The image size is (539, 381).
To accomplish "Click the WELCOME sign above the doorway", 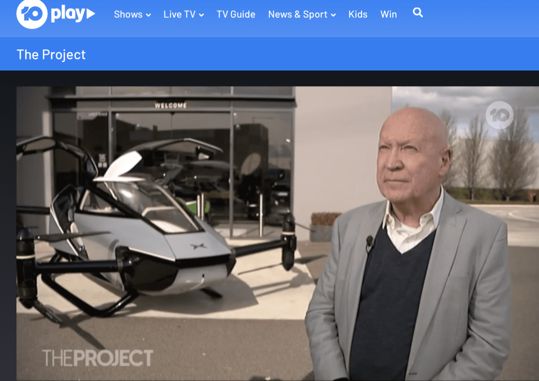I will (171, 106).
